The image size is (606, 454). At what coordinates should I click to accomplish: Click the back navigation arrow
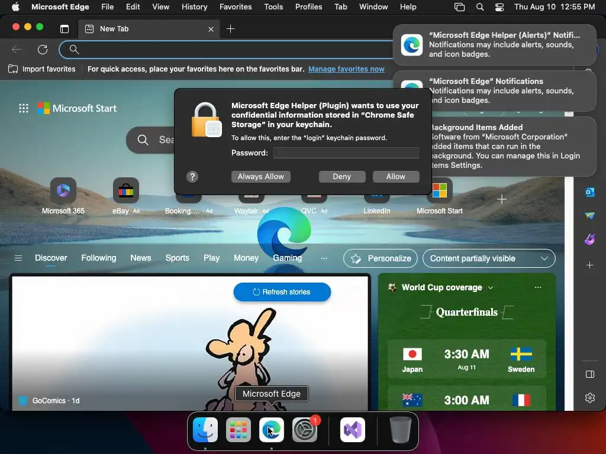(17, 50)
